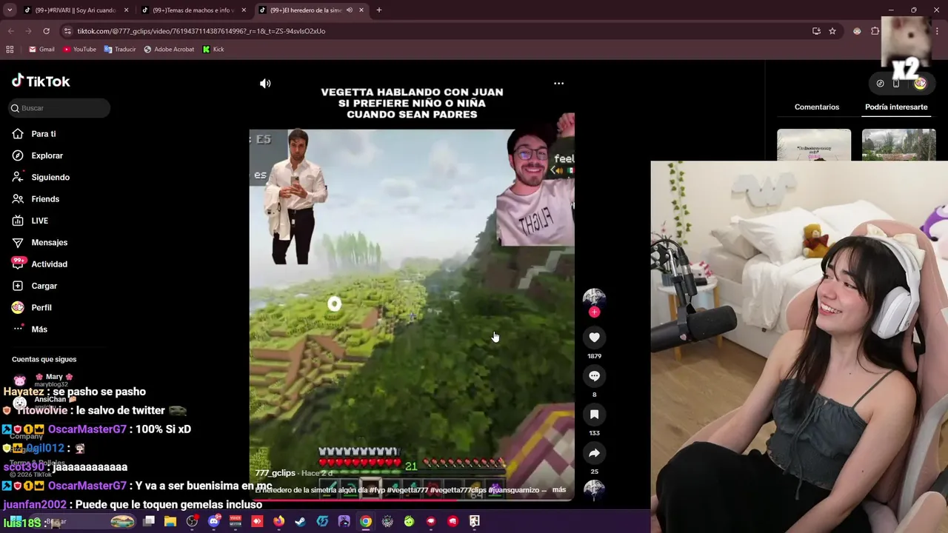Viewport: 948px width, 533px height.
Task: Open the Gmail bookmark
Action: coord(41,49)
